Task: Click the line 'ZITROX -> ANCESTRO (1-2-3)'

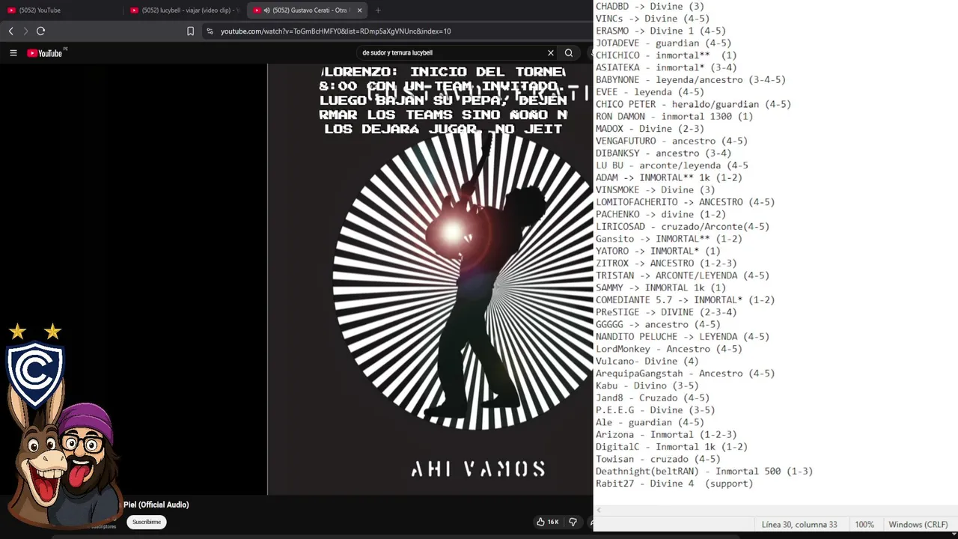Action: click(x=666, y=263)
